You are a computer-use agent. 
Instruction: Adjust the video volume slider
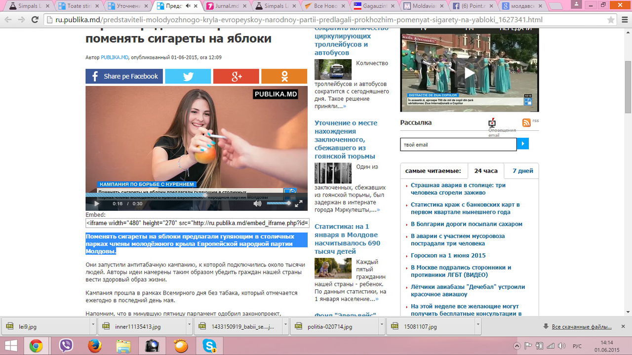[279, 203]
